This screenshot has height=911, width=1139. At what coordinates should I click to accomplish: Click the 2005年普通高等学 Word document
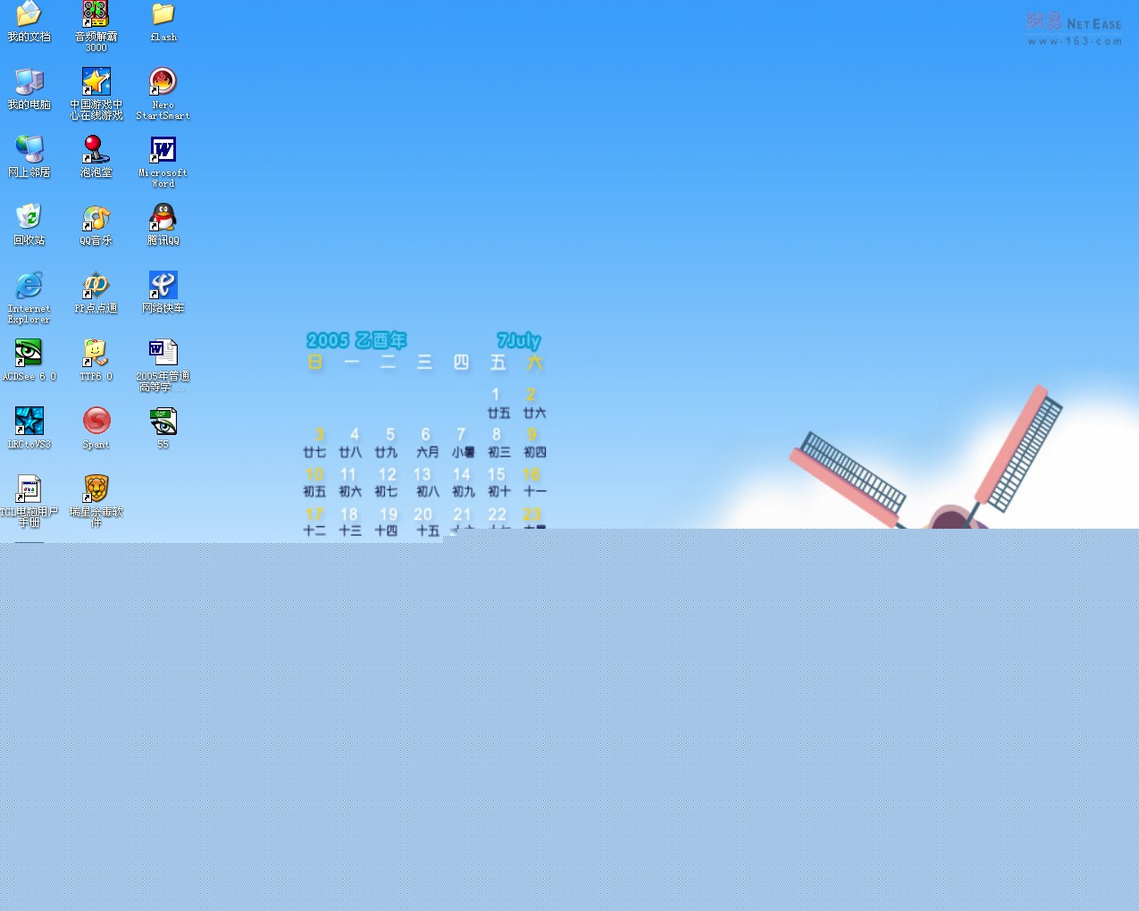pos(163,354)
